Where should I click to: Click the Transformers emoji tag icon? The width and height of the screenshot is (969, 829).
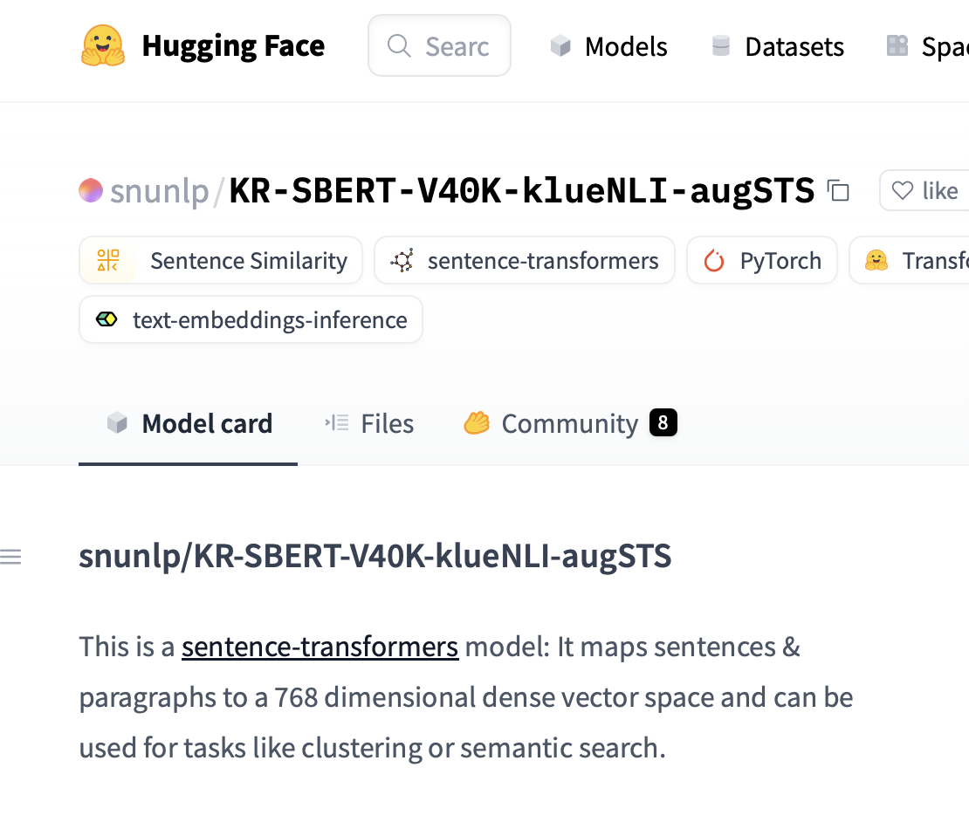click(x=876, y=261)
